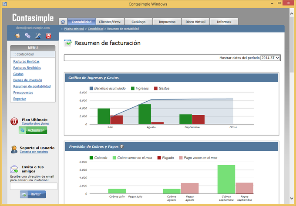296x206 pixels.
Task: Click the Pagos agosto bar
Action: click(190, 188)
